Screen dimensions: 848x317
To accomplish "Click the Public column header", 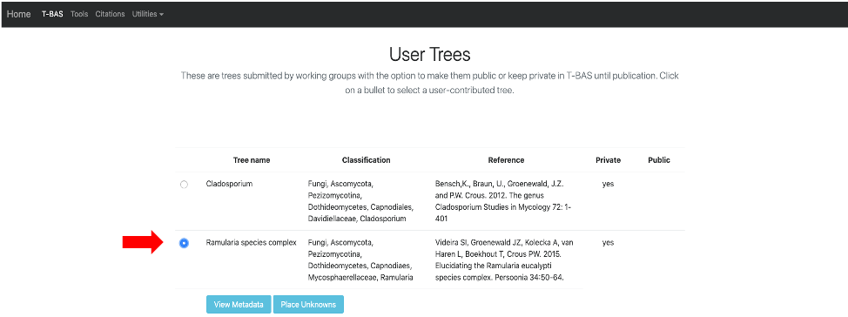I will [659, 160].
